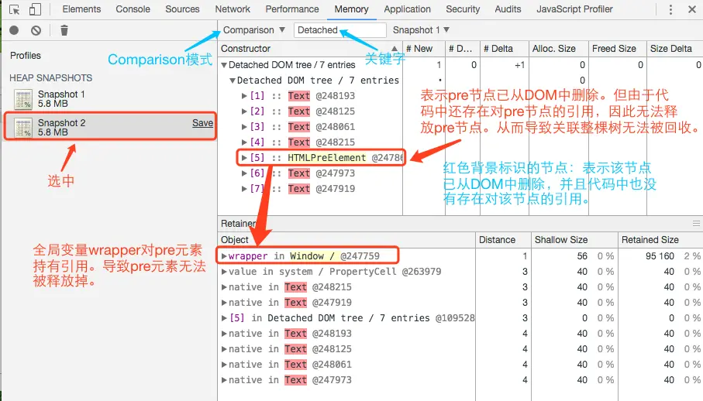
Task: Expand [5] in Detached DOM tree retainer
Action: pos(224,318)
